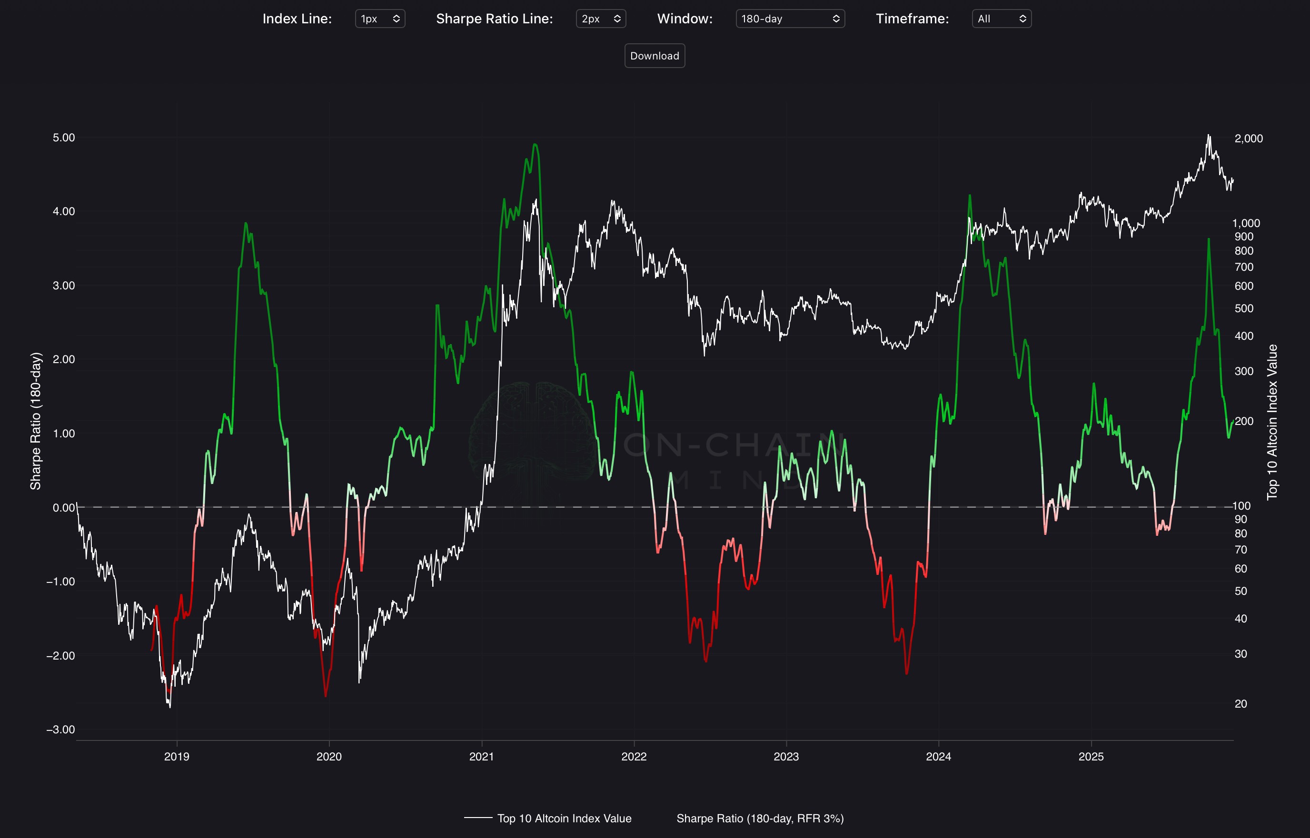
Task: Open the Timeframe All dropdown
Action: coord(1001,19)
